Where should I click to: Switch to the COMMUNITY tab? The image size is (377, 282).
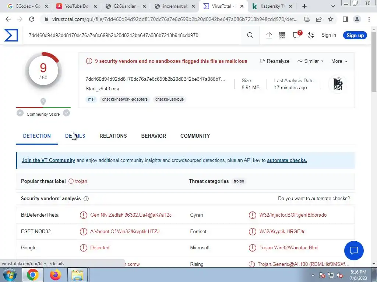[x=195, y=136]
